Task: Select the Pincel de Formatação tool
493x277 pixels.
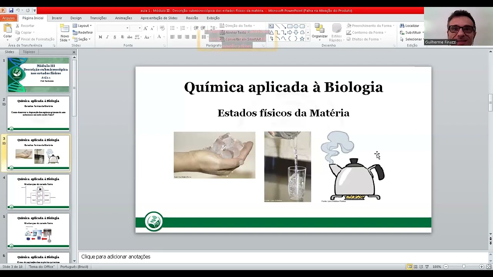Action: tap(35, 39)
